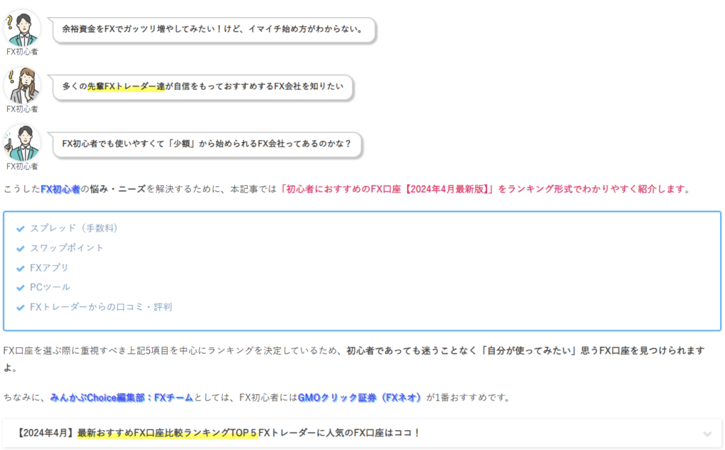
Task: Click the highlighted 先輩FXトレーダー達 text
Action: 125,86
